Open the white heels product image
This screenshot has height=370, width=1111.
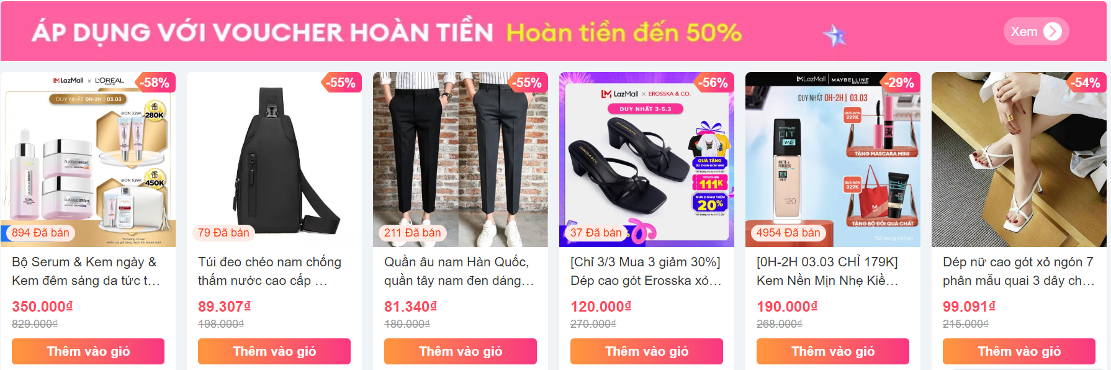(1019, 160)
